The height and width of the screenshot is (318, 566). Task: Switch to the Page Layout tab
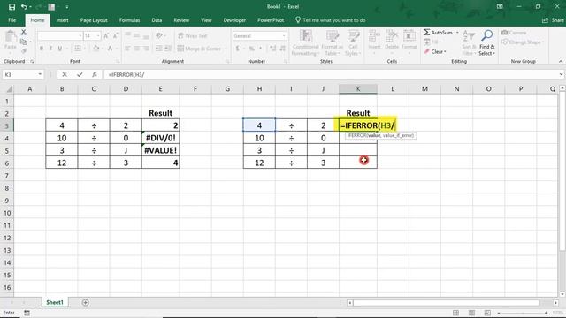[94, 20]
